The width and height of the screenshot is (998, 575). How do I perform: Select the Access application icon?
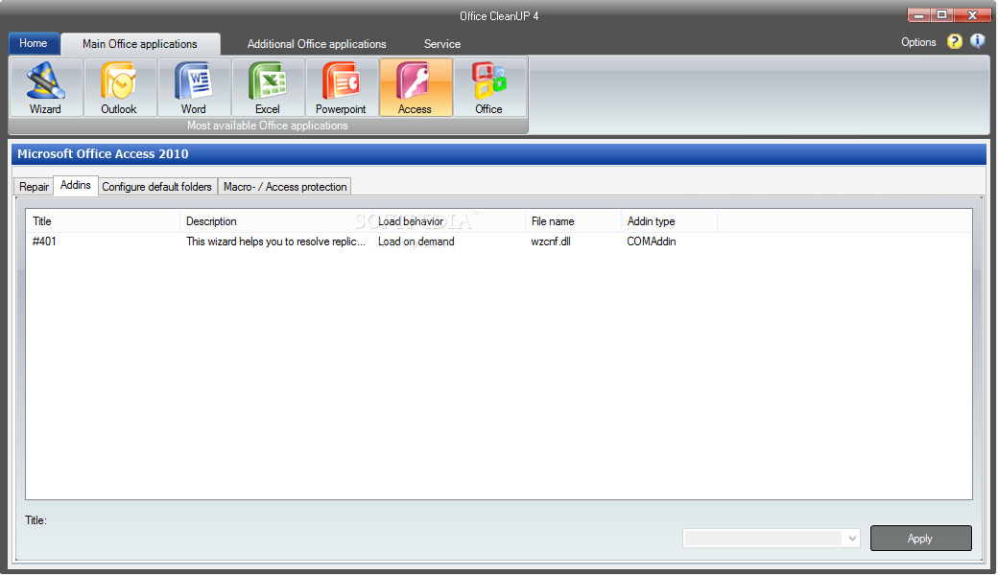[x=416, y=87]
